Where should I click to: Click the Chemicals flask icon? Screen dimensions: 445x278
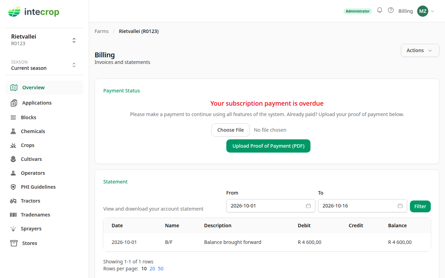[13, 131]
